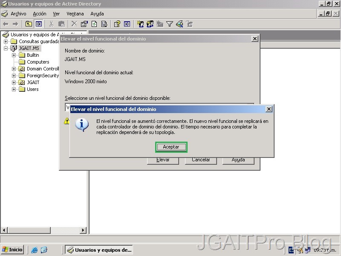Viewport: 341px width, 256px height.
Task: Click the Aceptar button in the confirmation dialog
Action: pos(171,147)
